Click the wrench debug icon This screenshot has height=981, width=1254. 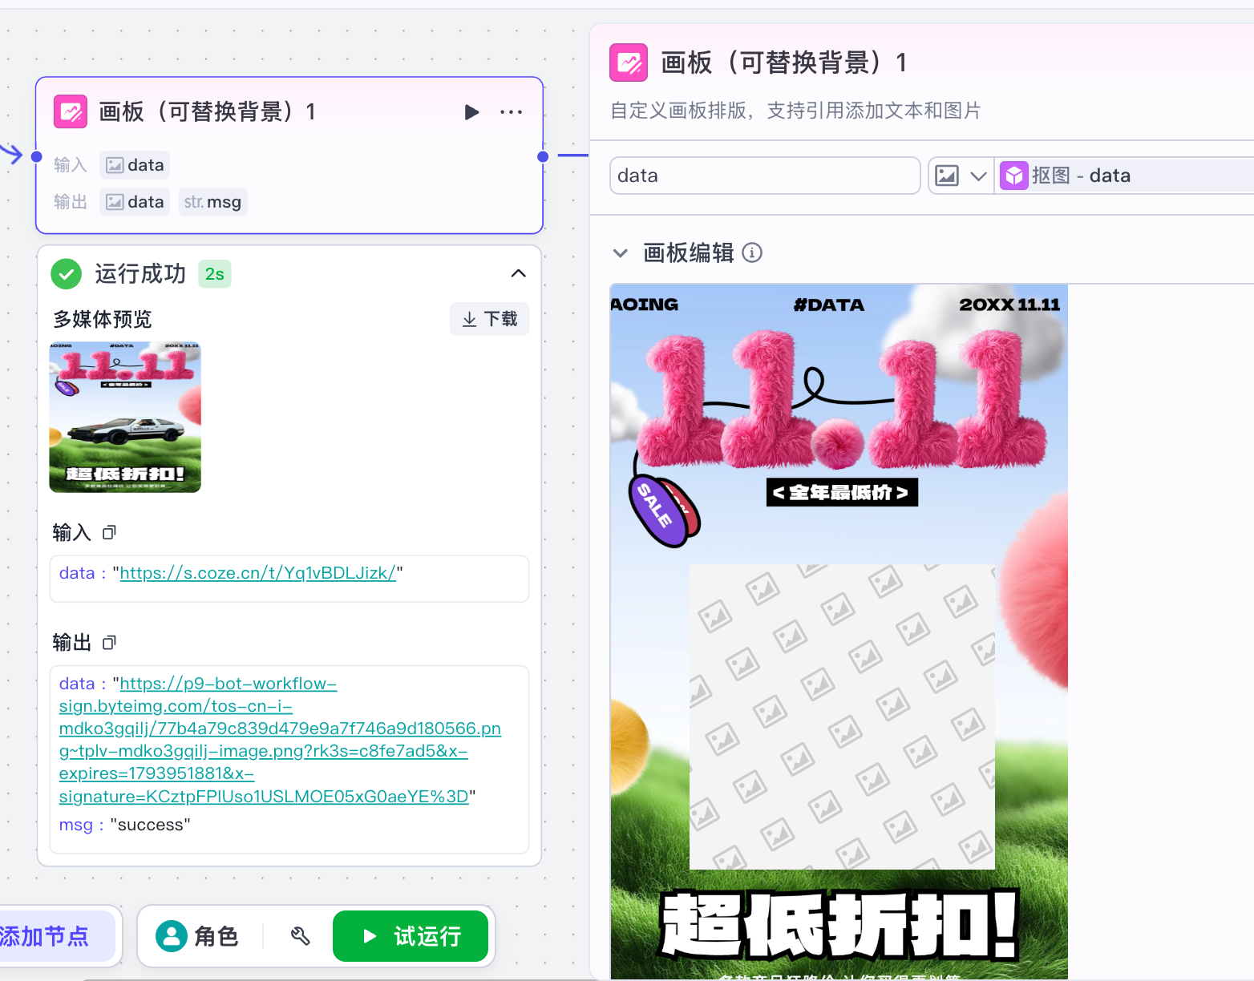coord(300,935)
